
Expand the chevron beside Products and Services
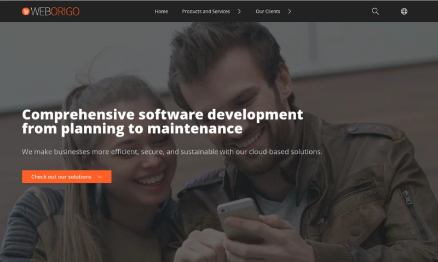point(239,11)
